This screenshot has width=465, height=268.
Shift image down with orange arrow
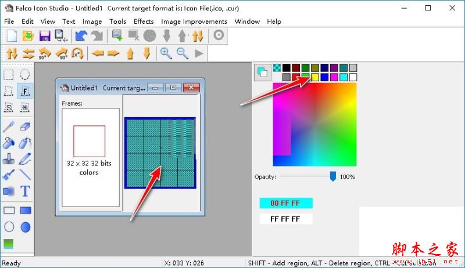tap(146, 53)
